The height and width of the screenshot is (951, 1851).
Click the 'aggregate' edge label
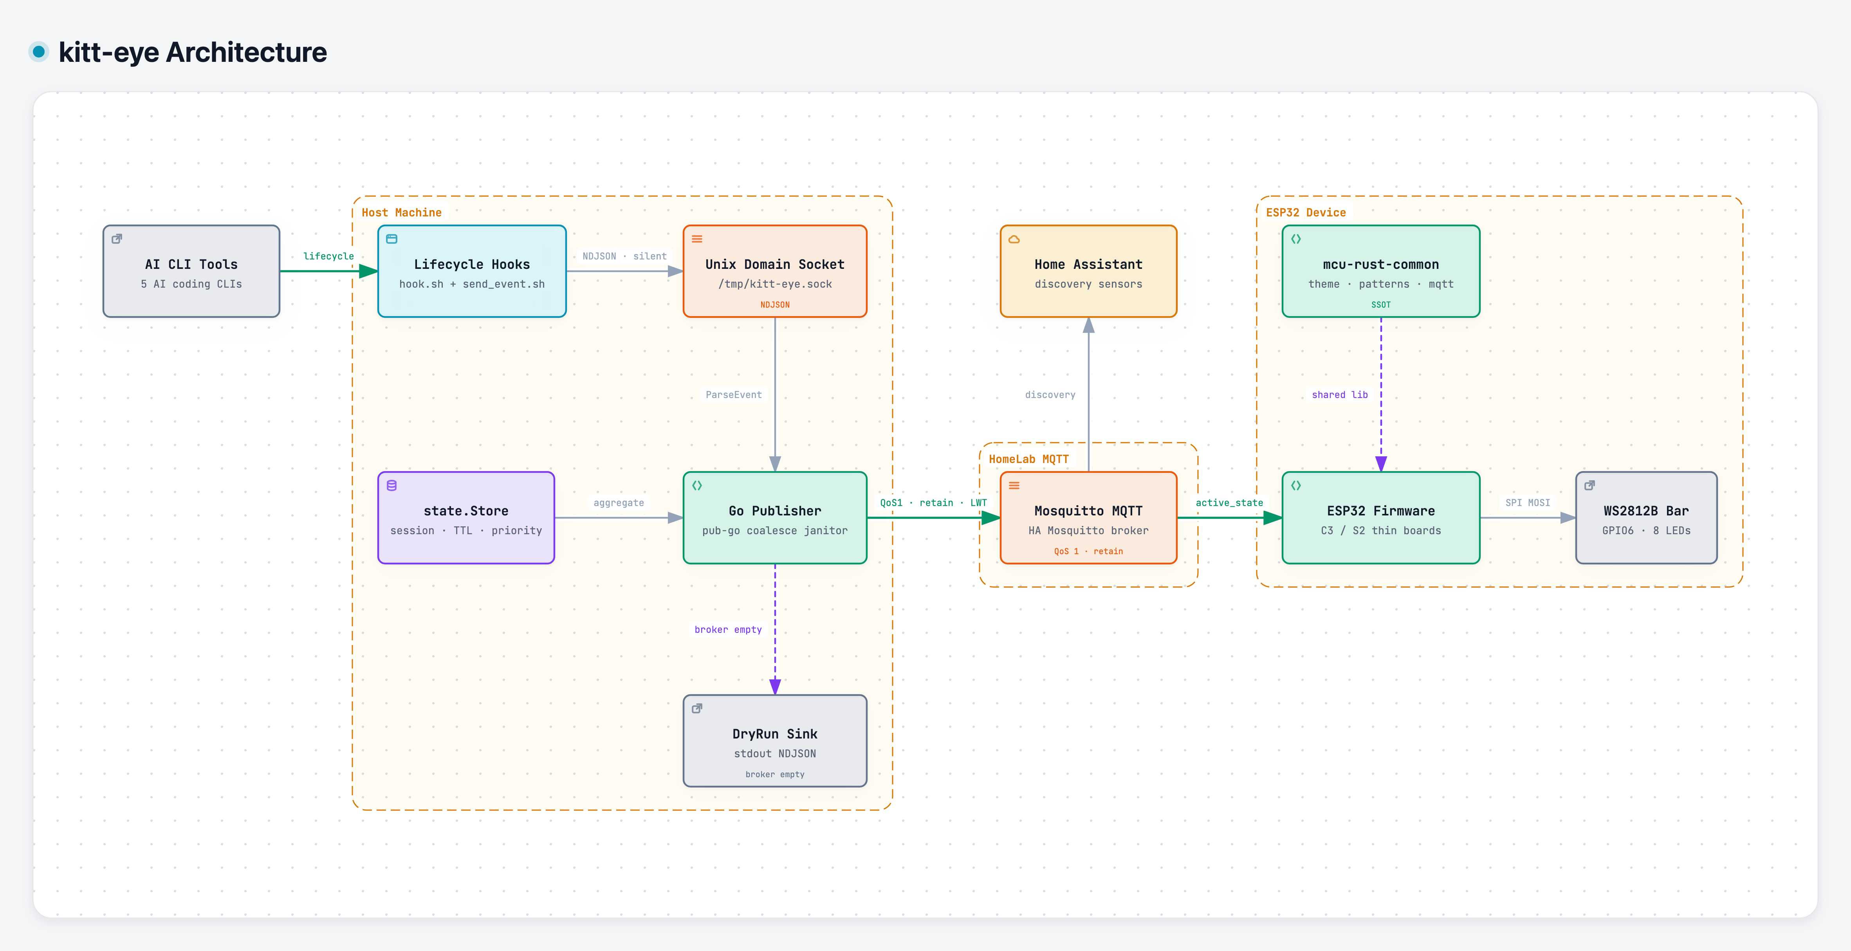[619, 503]
